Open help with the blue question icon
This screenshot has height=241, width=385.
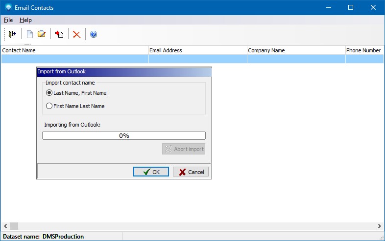point(94,34)
